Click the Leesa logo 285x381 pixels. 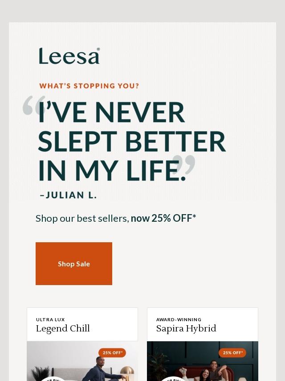pos(69,56)
